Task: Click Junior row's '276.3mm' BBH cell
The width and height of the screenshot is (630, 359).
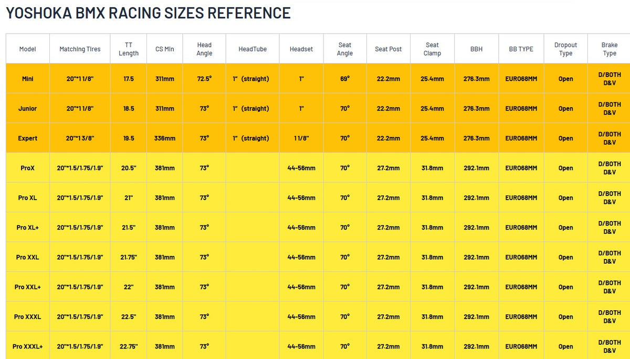Action: click(477, 108)
